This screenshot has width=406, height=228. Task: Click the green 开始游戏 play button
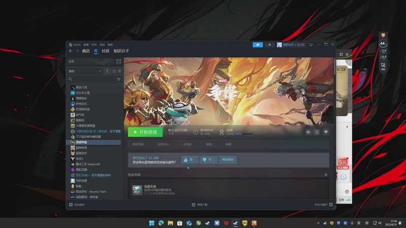pyautogui.click(x=145, y=132)
